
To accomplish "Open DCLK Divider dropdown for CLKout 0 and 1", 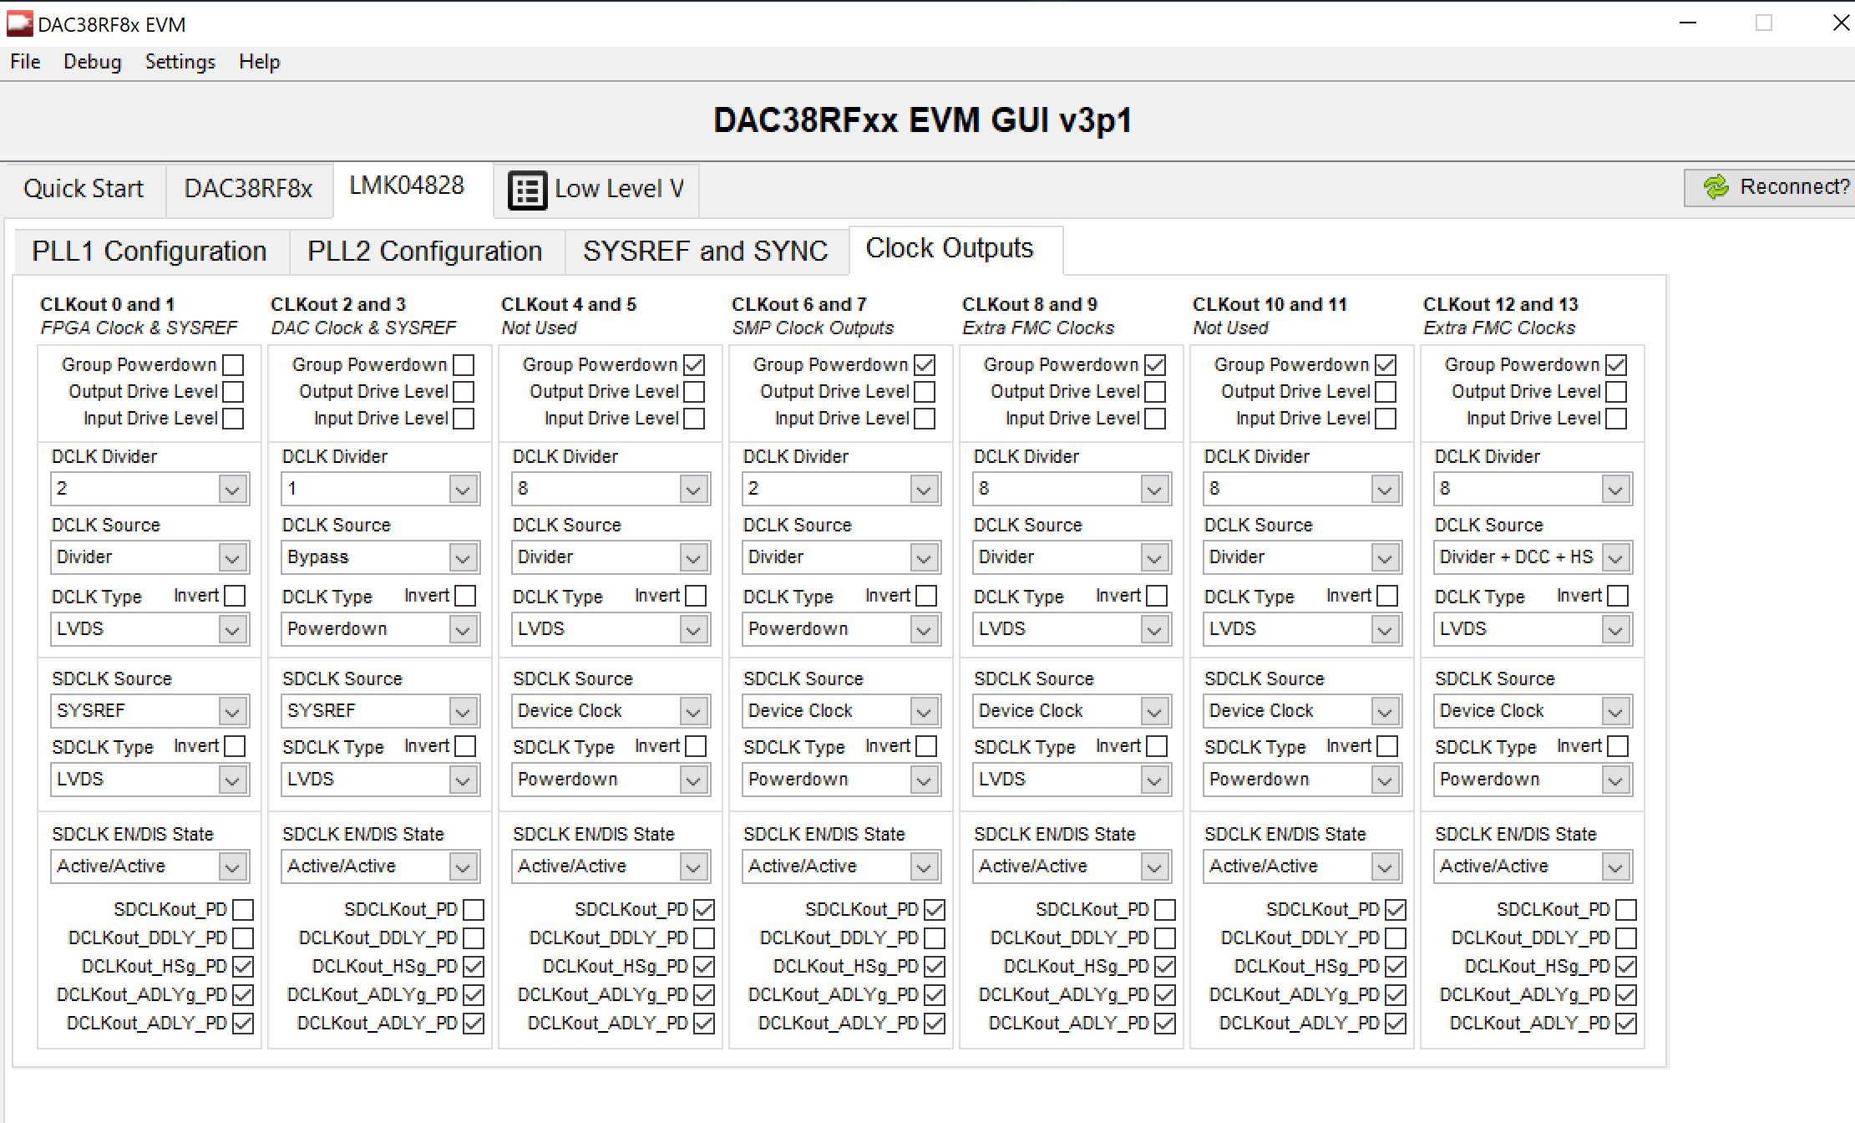I will click(232, 490).
